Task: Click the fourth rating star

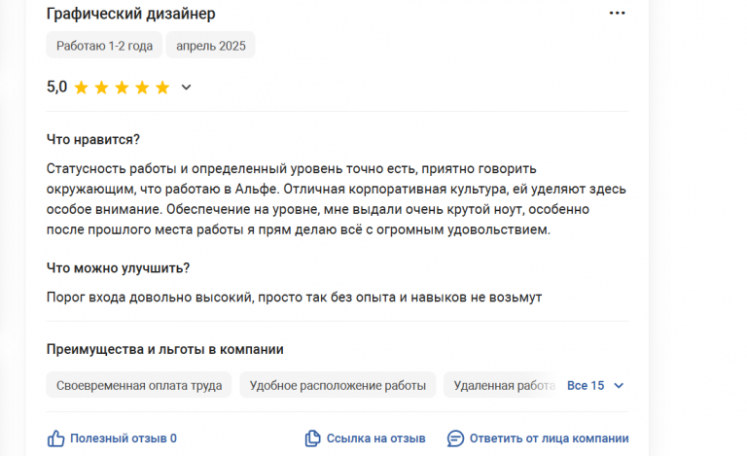Action: click(142, 88)
